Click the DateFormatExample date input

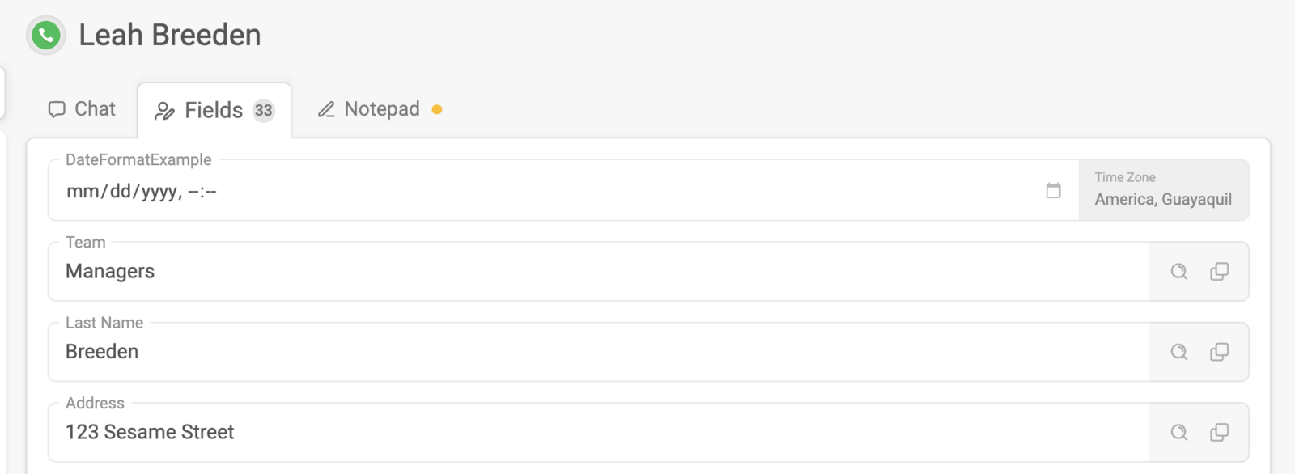[563, 190]
